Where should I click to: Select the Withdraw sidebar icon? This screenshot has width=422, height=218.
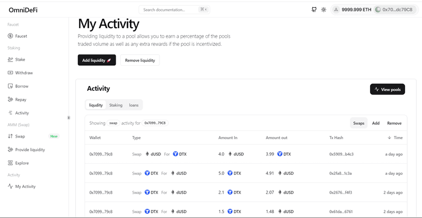[x=10, y=73]
